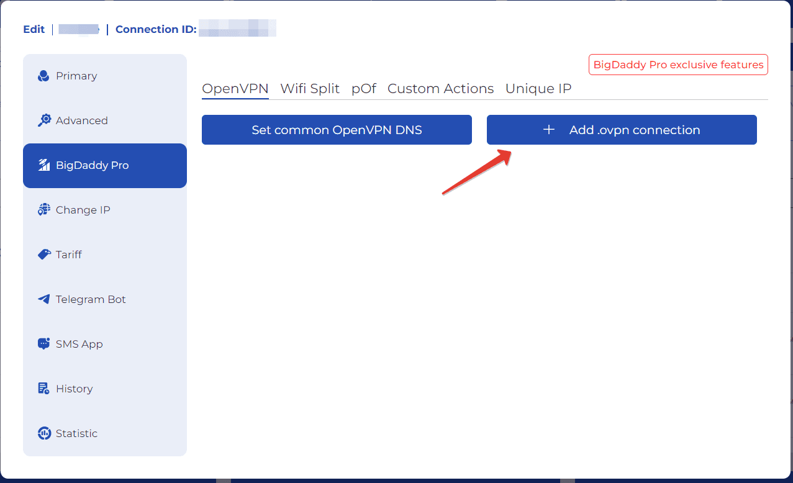Click the BigDaddy Pro logo icon

click(x=43, y=166)
